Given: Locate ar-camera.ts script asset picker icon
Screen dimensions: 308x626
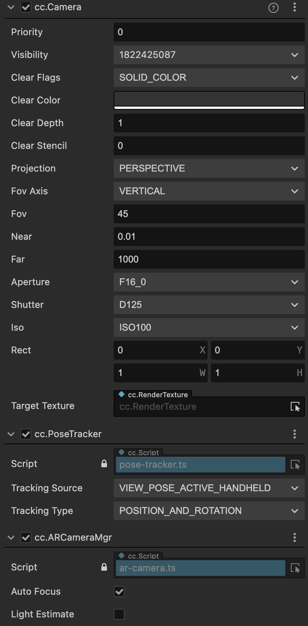Looking at the screenshot, I should [295, 568].
